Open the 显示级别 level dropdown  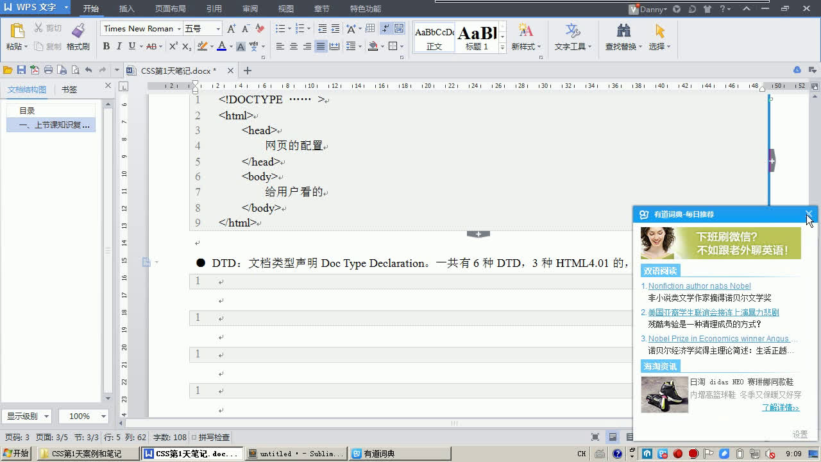[x=46, y=416]
